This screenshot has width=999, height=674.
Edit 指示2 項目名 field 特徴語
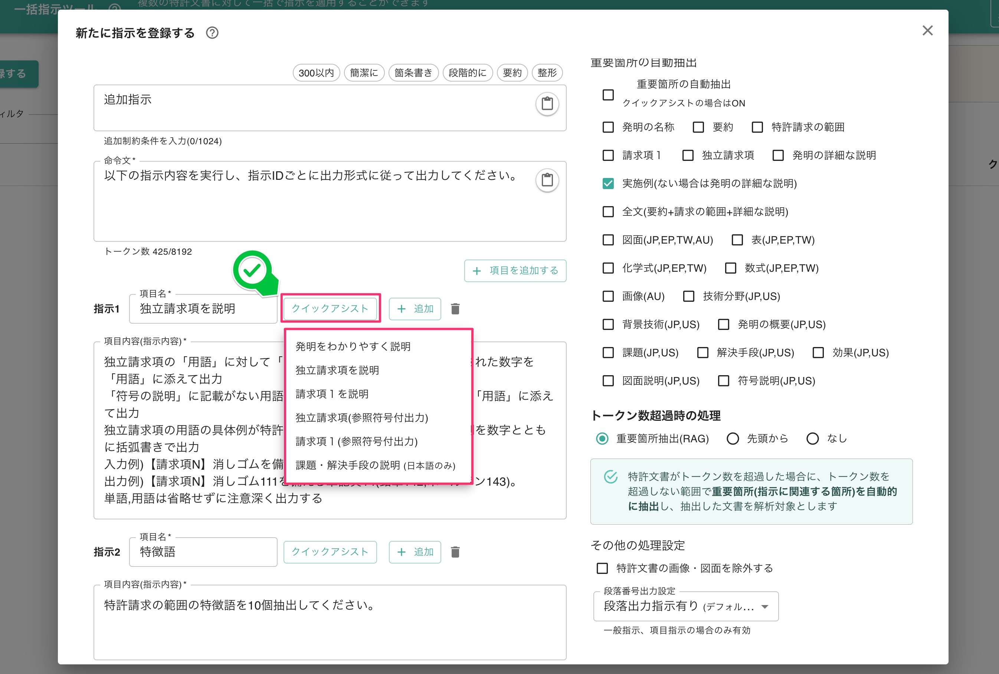click(x=203, y=552)
